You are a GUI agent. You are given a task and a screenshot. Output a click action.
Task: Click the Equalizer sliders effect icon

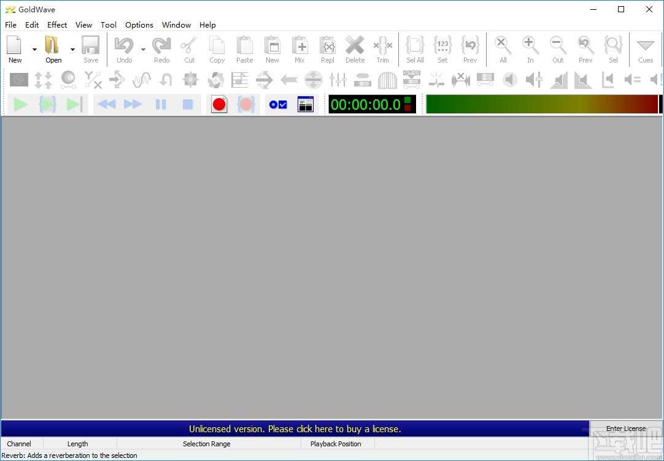point(338,80)
